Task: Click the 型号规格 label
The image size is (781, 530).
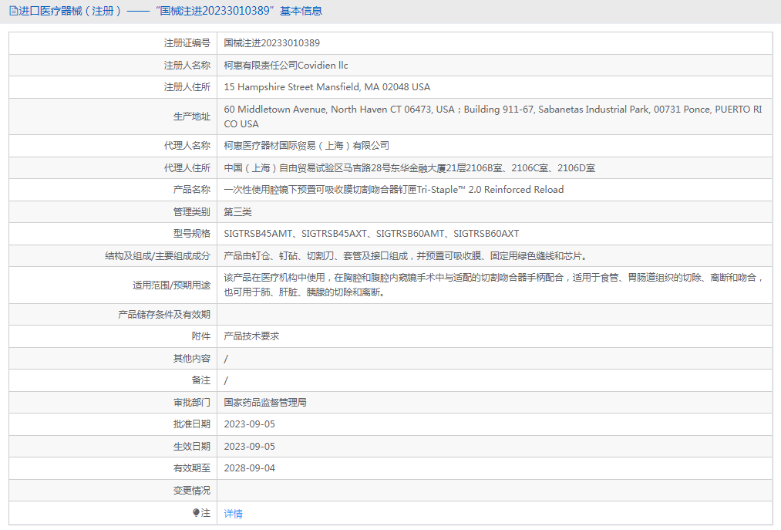Action: pos(192,234)
